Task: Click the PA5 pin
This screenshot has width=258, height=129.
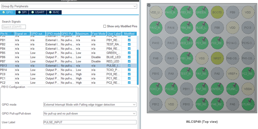Action: click(x=232, y=104)
